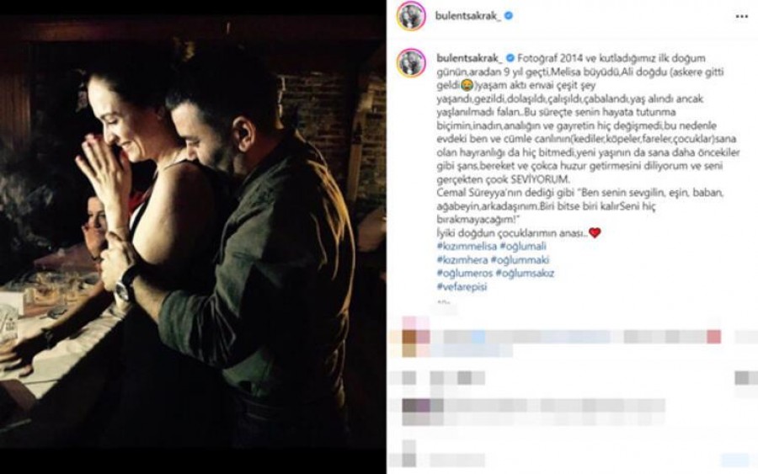Open hashtag #oğlumeros
This screenshot has width=758, height=474.
point(465,274)
